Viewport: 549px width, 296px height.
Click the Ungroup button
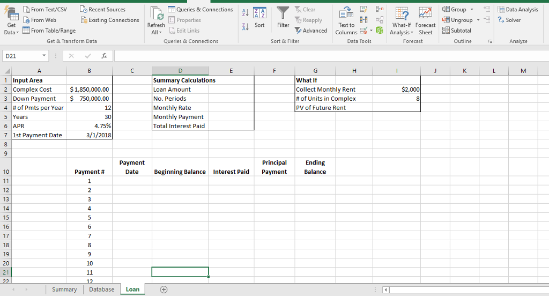tap(457, 20)
